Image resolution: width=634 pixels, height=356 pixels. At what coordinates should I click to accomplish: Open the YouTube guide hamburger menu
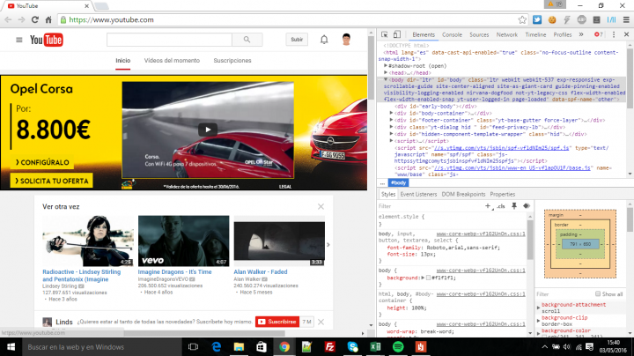[x=19, y=40]
